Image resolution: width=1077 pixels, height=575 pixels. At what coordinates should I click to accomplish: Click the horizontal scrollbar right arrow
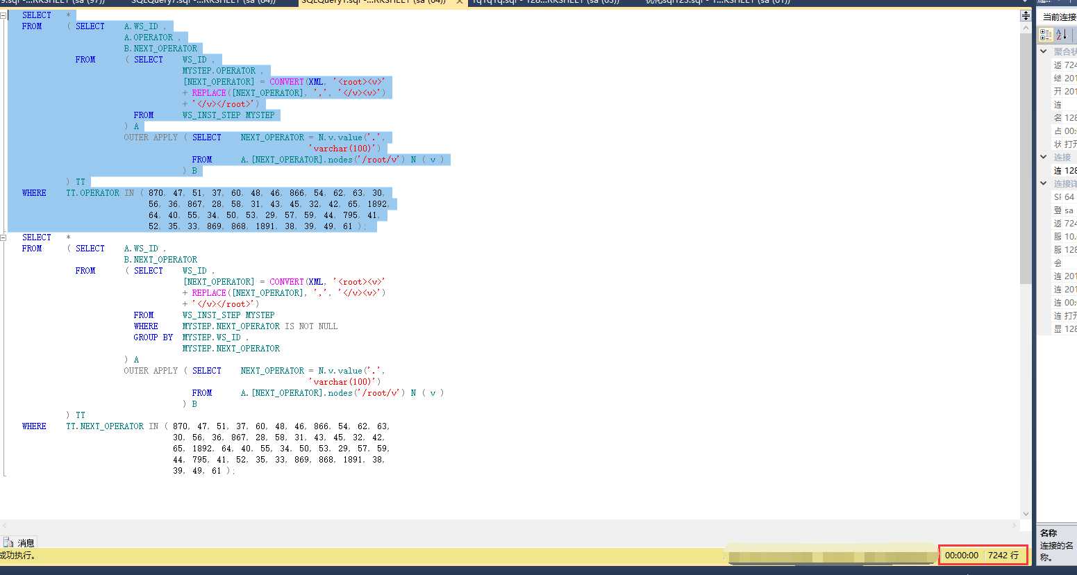click(1015, 526)
